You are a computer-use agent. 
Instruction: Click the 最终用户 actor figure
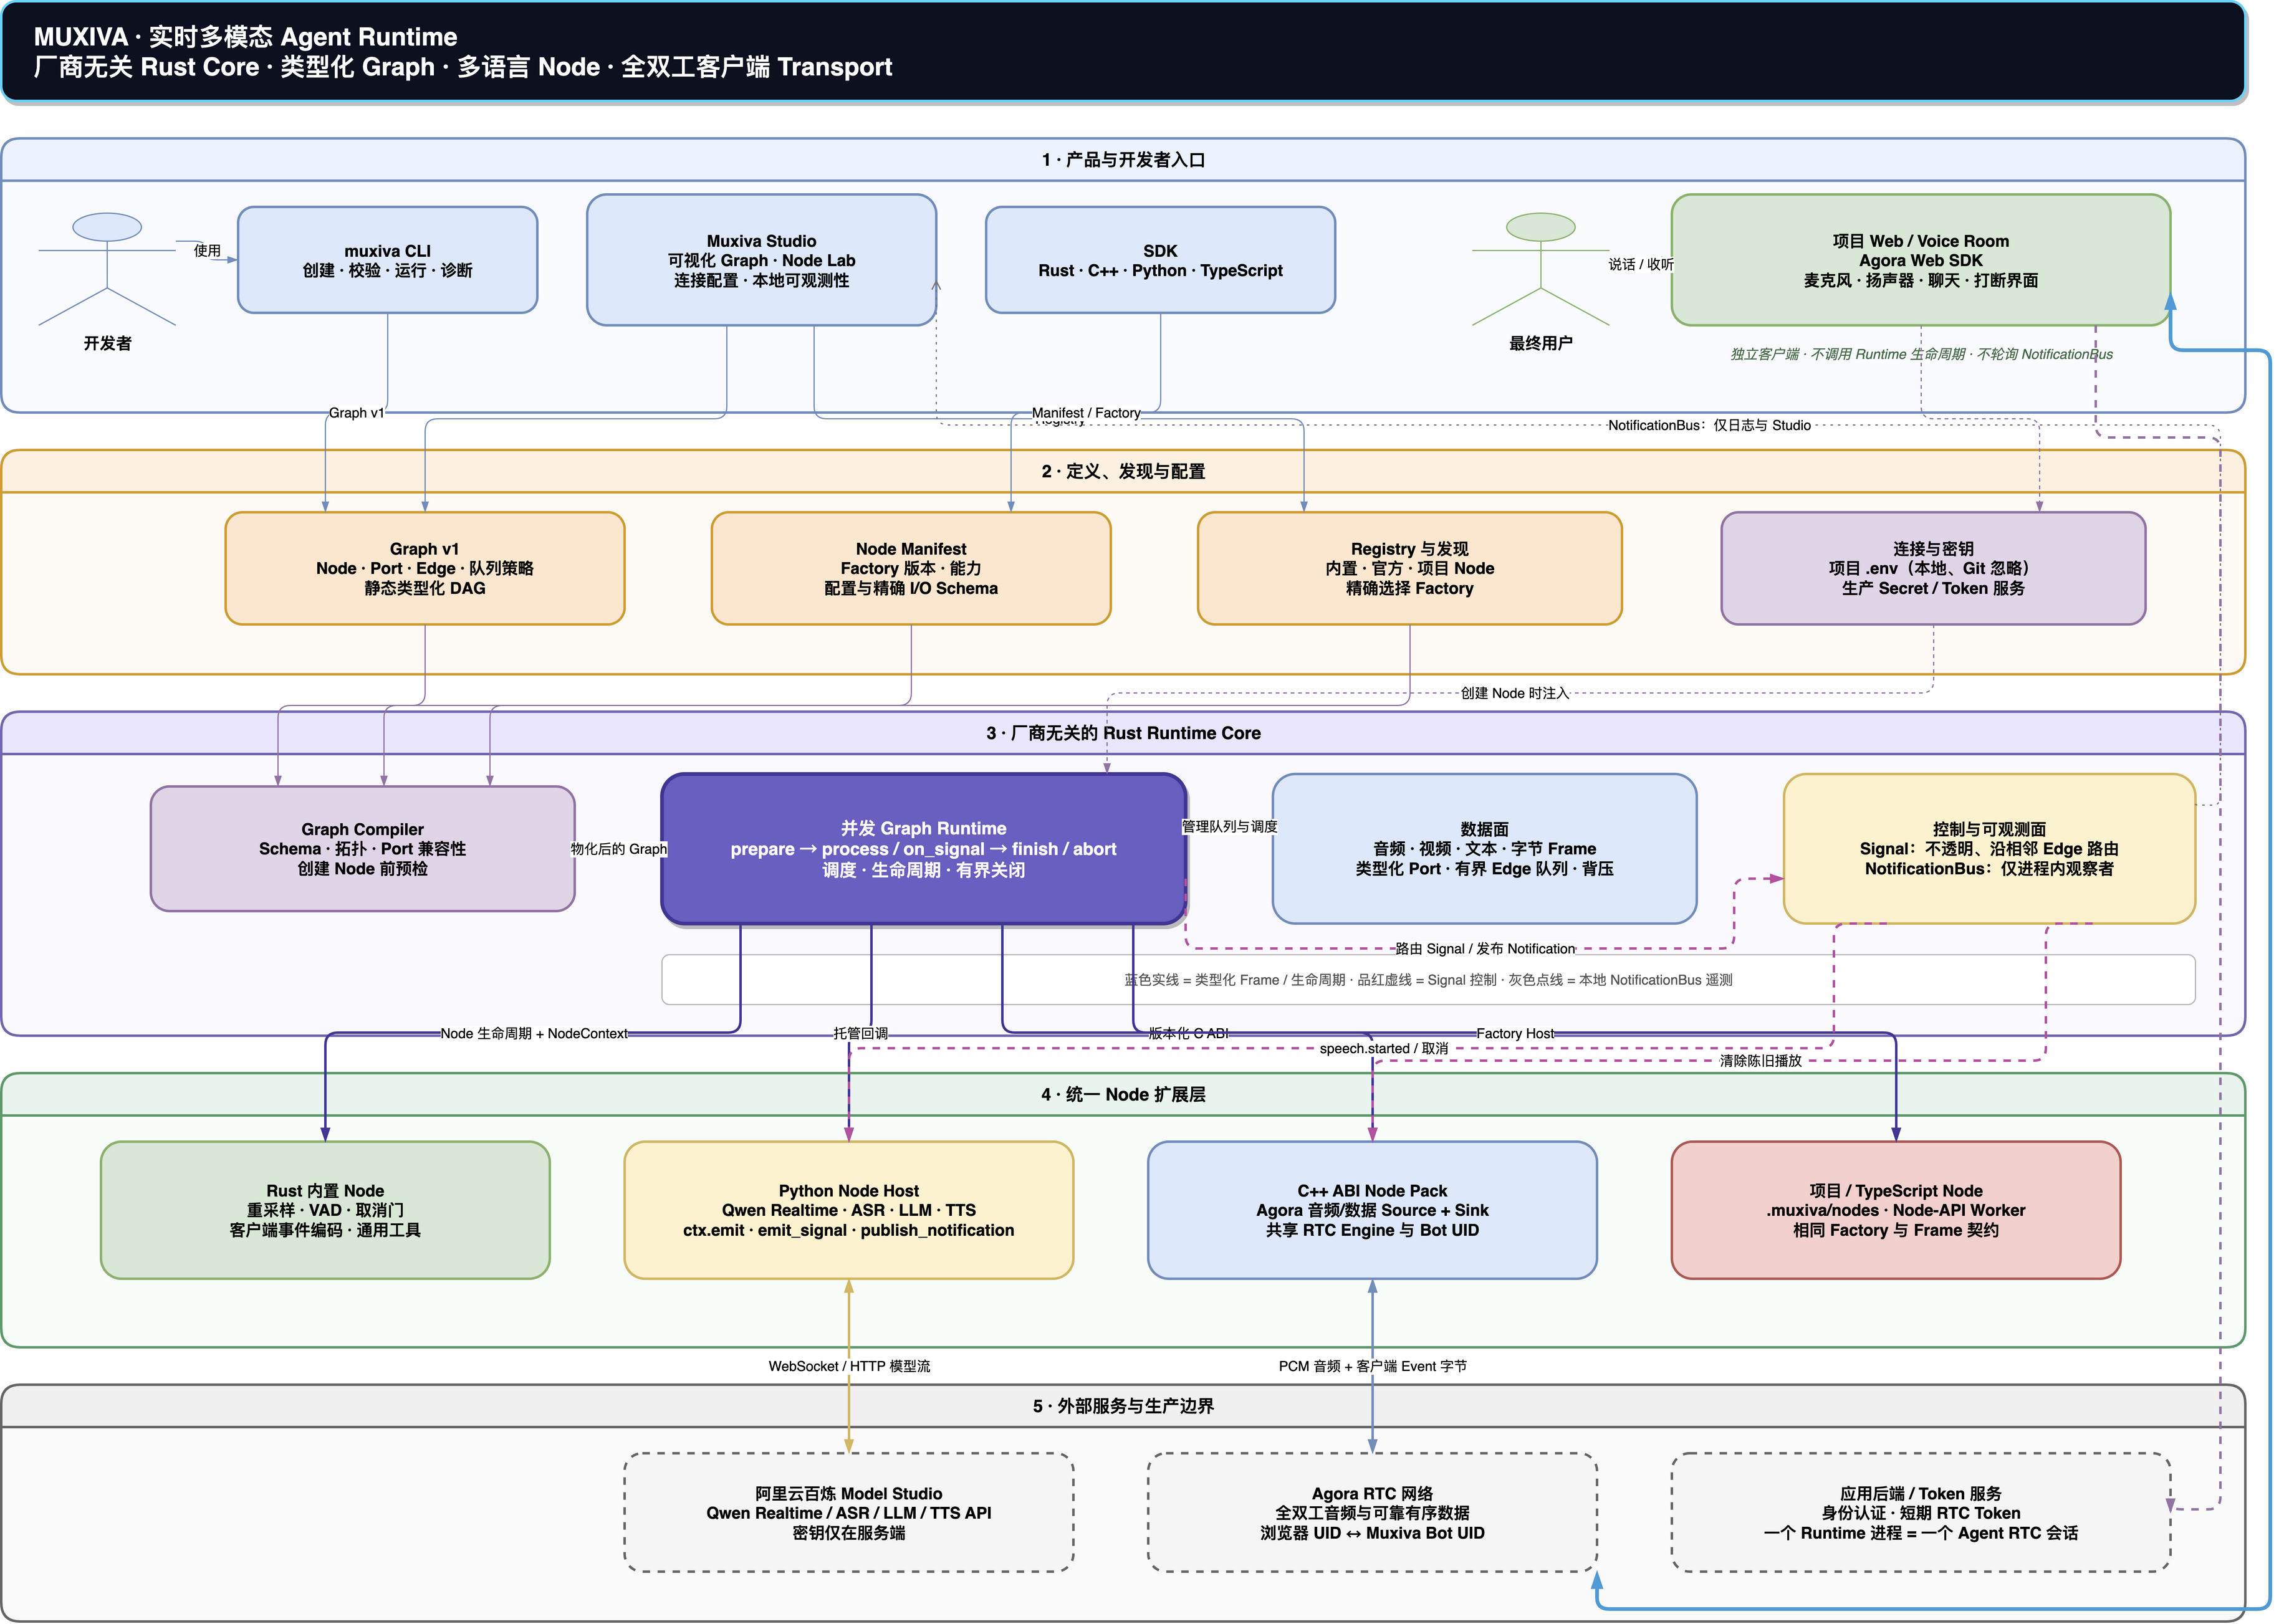click(1540, 269)
